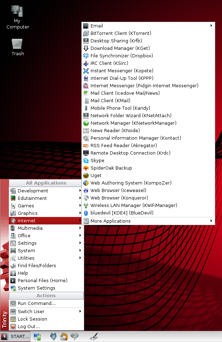Image resolution: width=222 pixels, height=342 pixels.
Task: Click the Skype icon
Action: pos(86,161)
